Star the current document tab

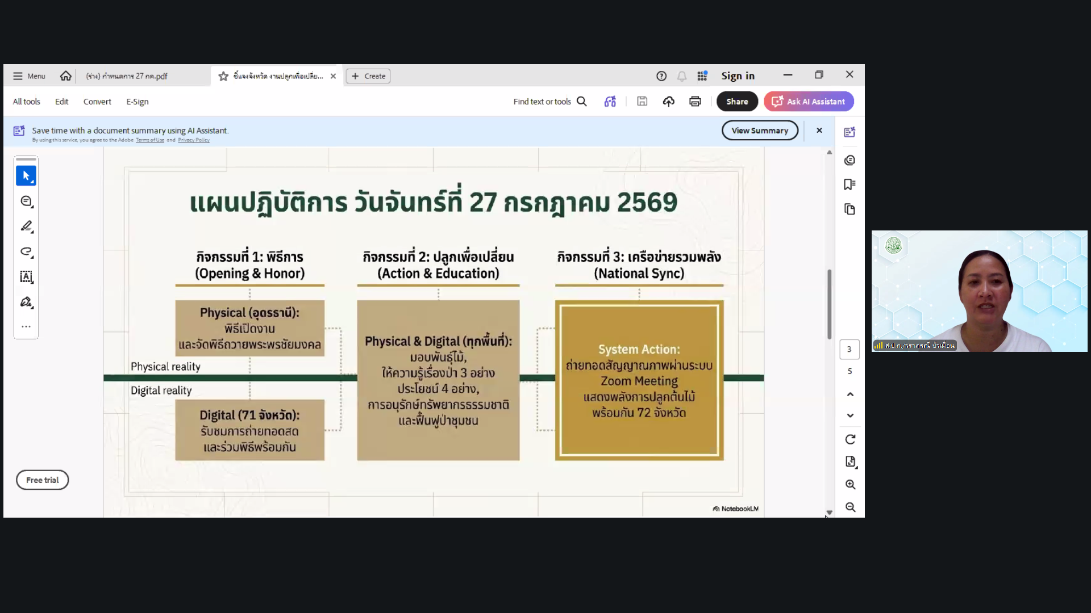223,76
